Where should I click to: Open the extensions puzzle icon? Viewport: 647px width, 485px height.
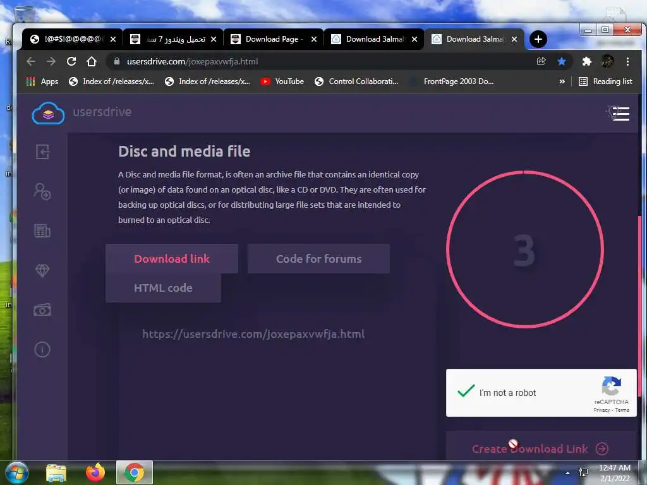(x=586, y=61)
